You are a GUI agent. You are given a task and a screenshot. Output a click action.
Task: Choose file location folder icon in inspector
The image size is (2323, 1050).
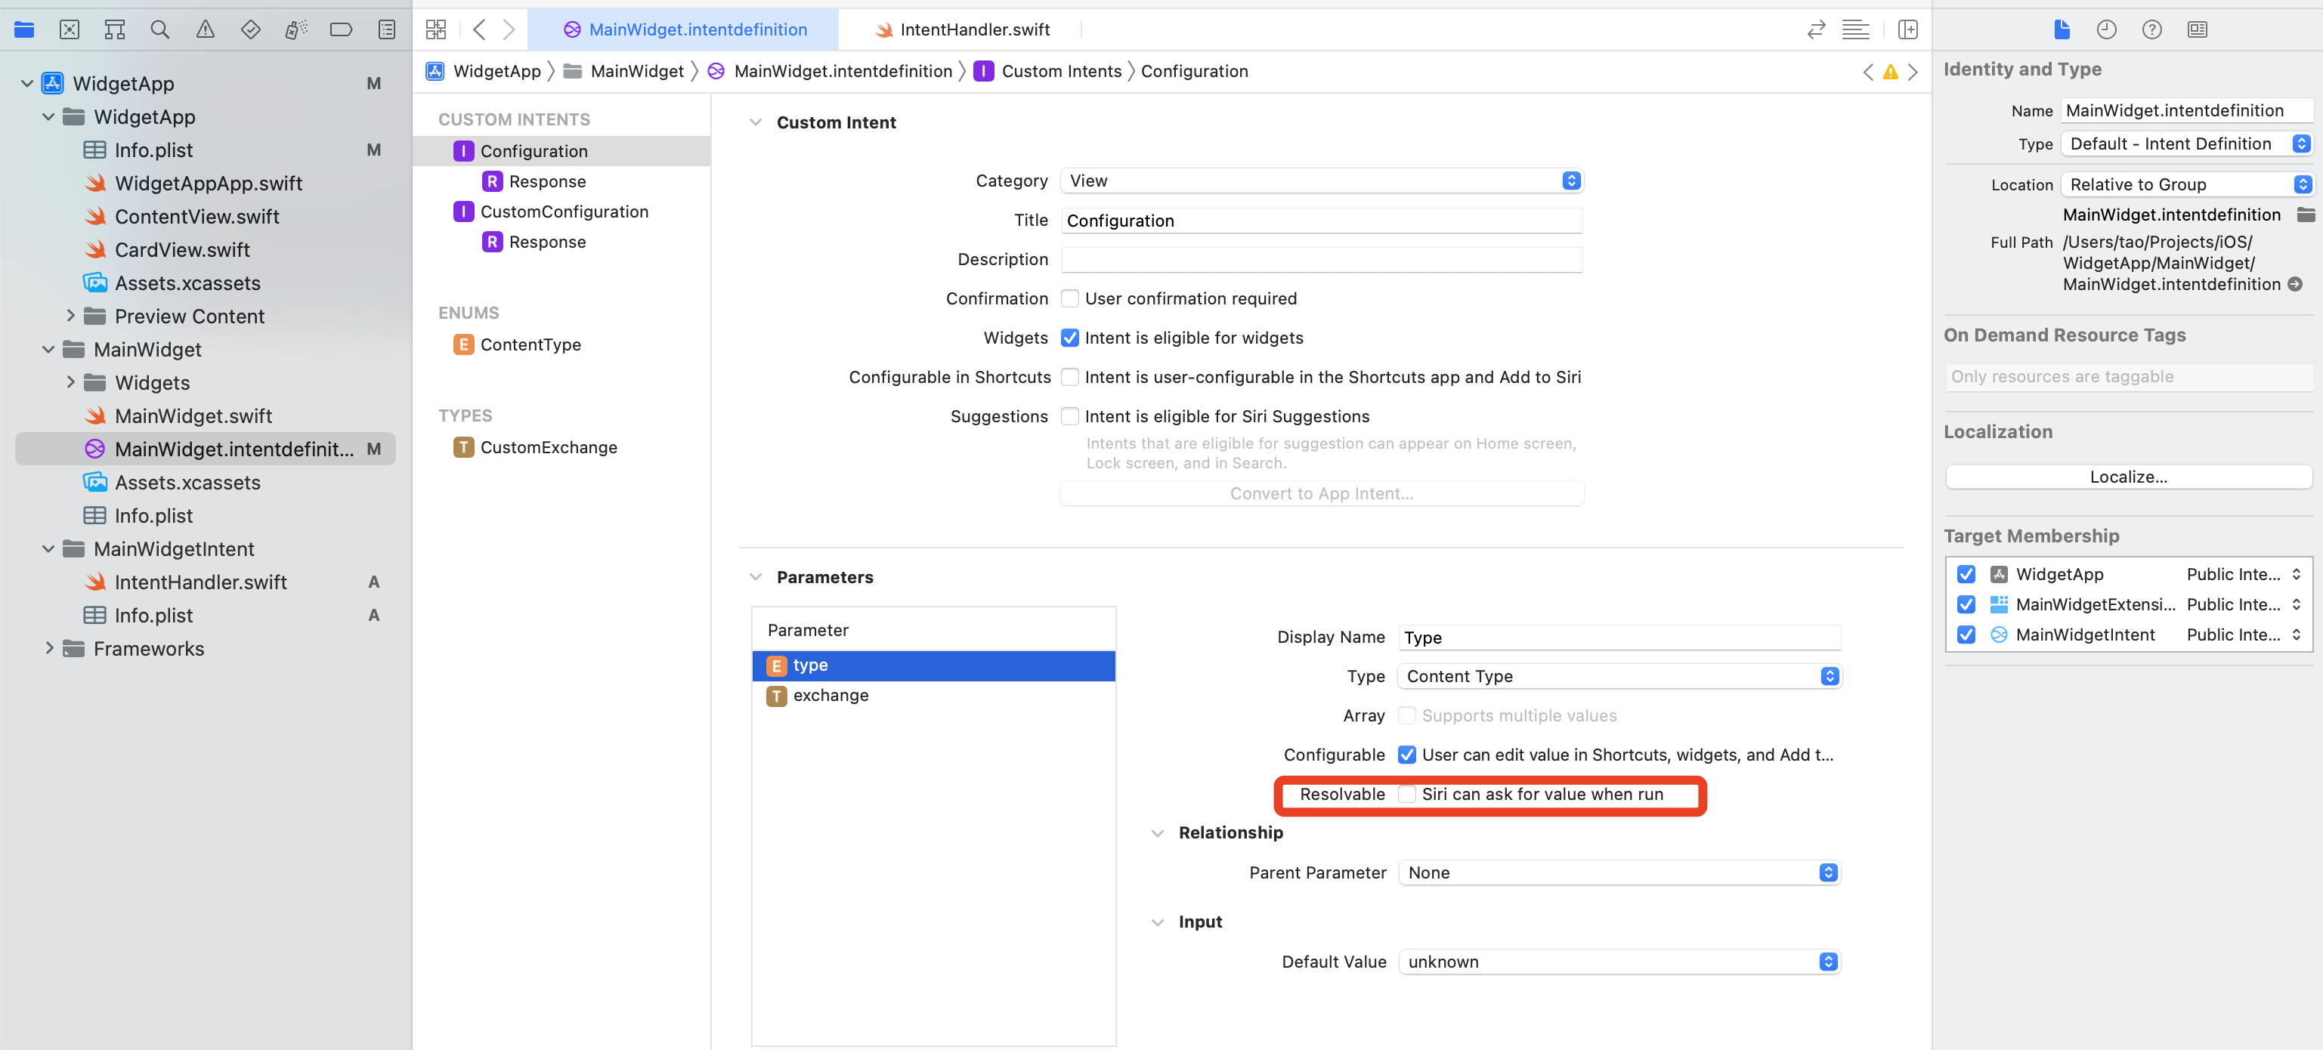point(2305,215)
